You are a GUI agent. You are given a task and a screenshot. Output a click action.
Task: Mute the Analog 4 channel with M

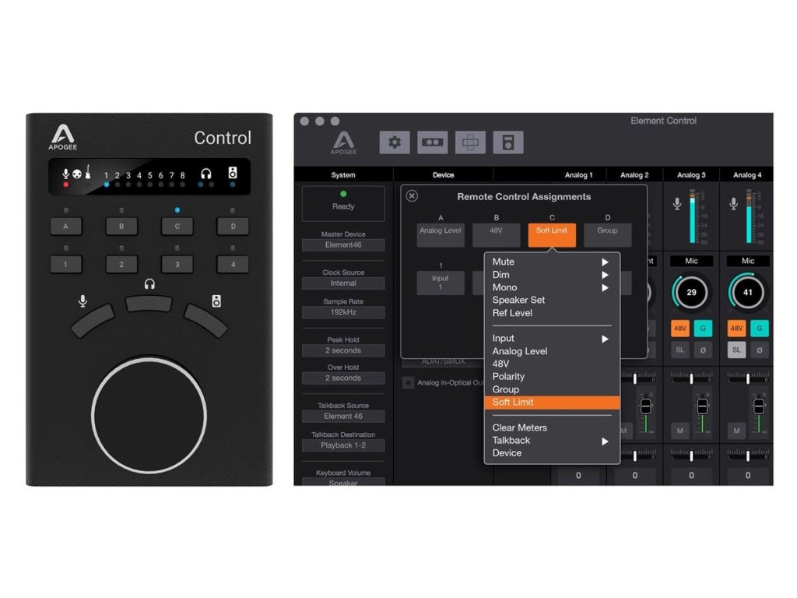[736, 431]
